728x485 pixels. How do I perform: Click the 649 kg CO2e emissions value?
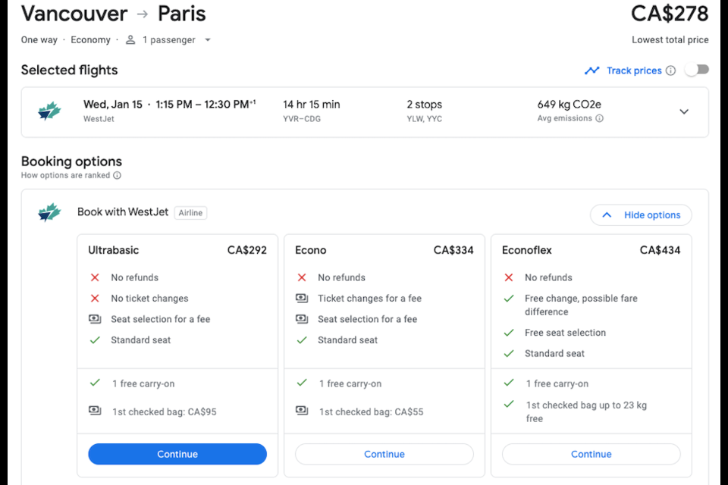click(570, 105)
